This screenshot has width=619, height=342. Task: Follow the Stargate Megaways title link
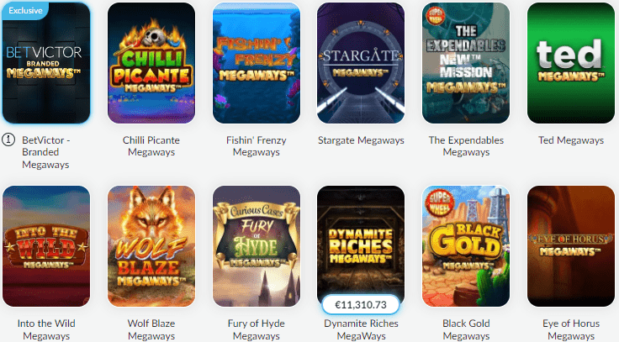361,140
